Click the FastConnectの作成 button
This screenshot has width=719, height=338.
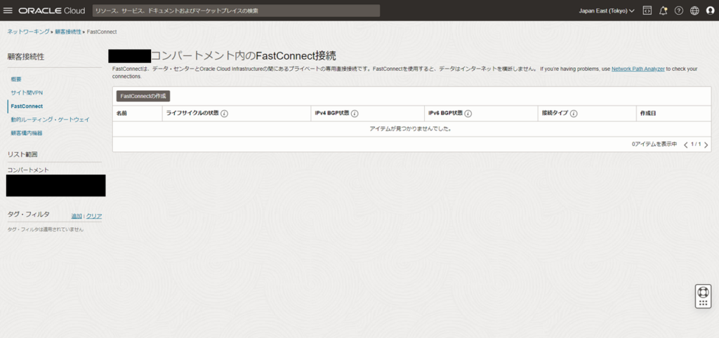[143, 96]
